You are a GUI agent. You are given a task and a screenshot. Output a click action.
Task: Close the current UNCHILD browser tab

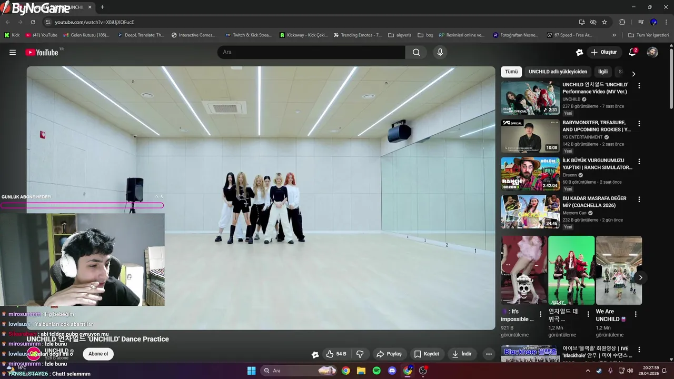(90, 7)
